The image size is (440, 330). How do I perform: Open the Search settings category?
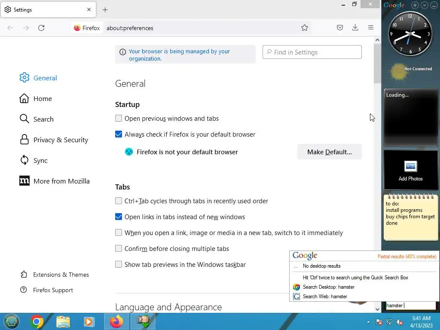[x=37, y=119]
